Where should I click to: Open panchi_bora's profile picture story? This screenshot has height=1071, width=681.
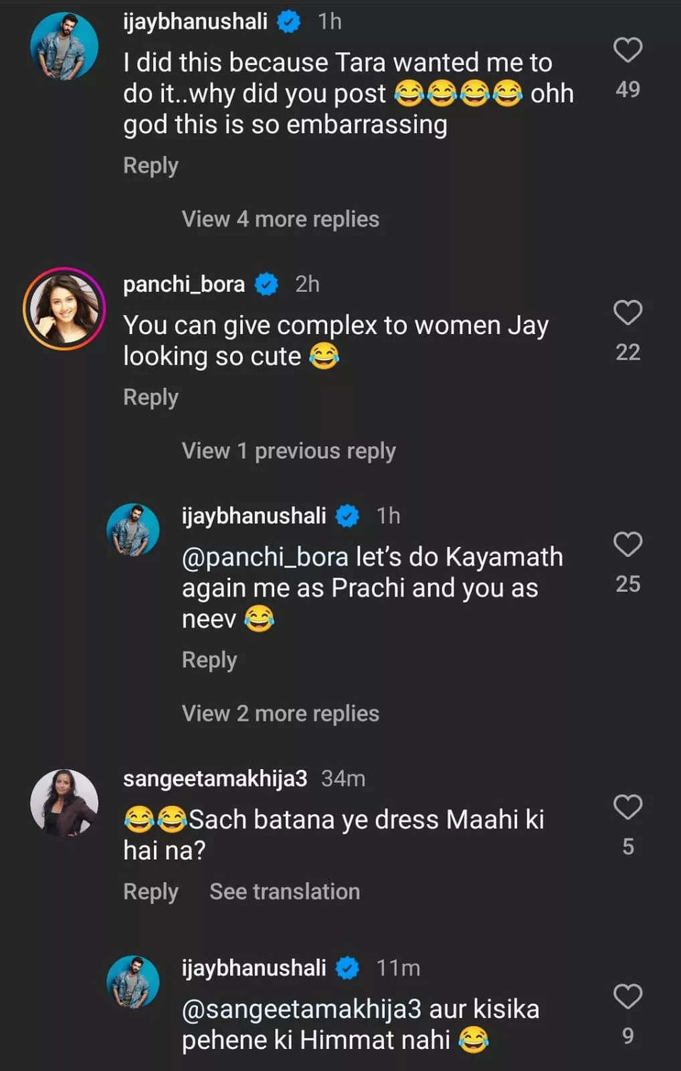(64, 309)
